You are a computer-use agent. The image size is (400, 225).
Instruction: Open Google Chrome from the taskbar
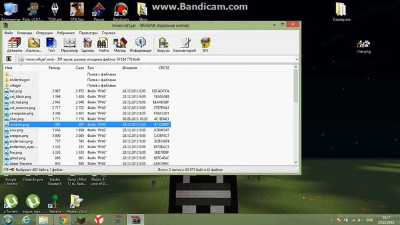62,219
